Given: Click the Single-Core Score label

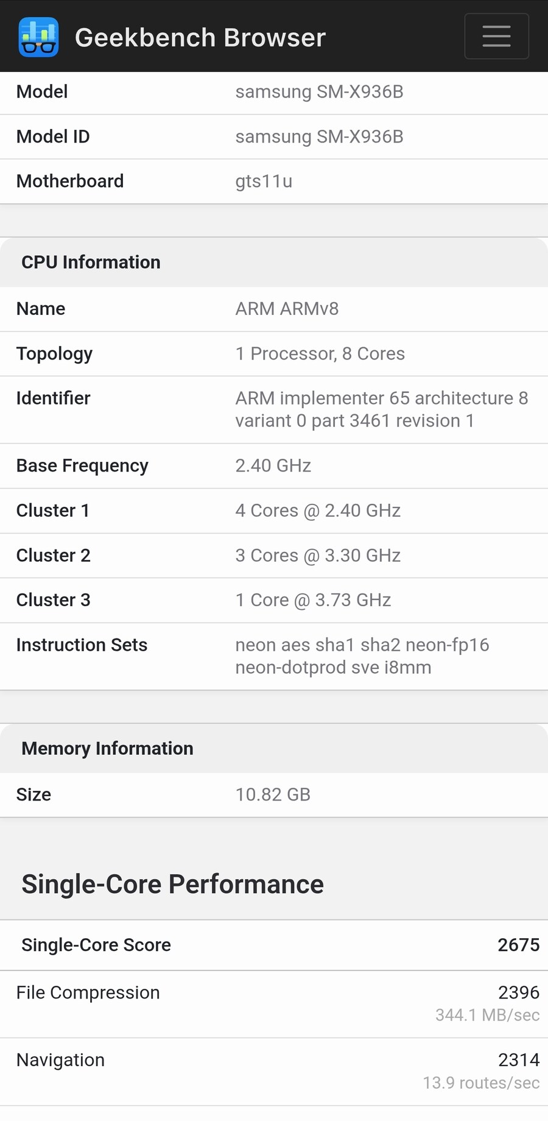Looking at the screenshot, I should 96,945.
